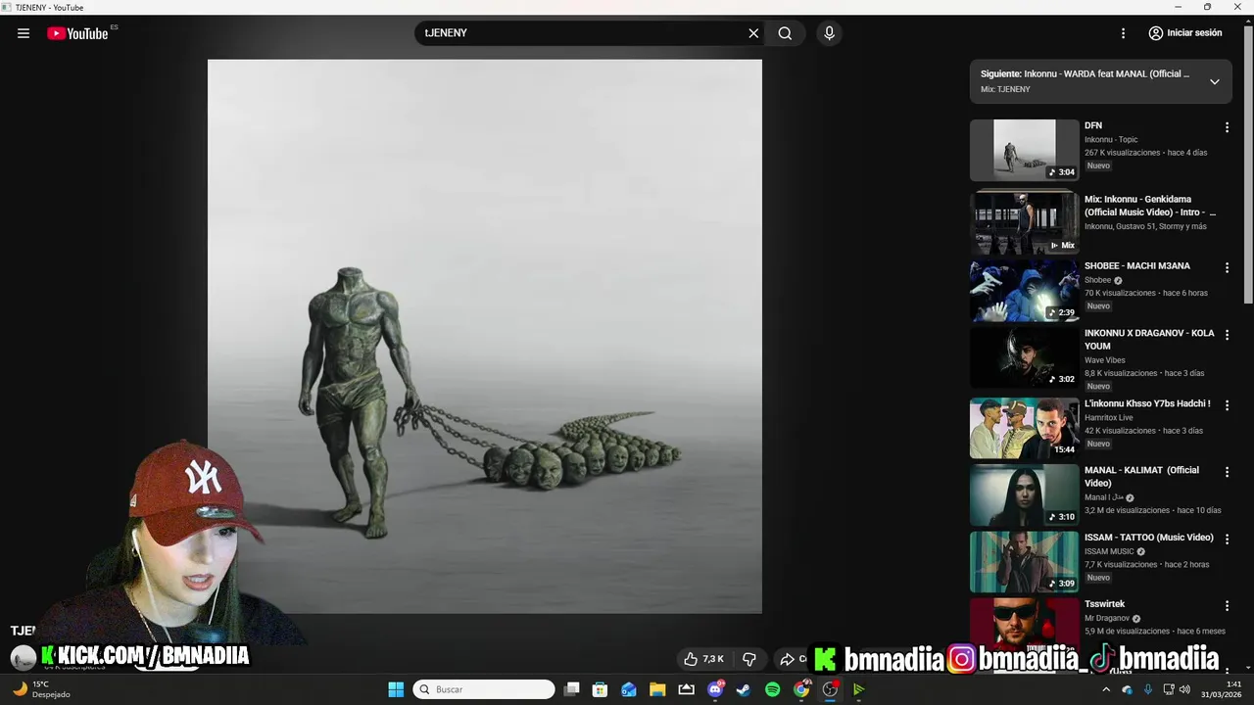Image resolution: width=1254 pixels, height=705 pixels.
Task: Open the Mix Inkonnu Genkidama thumbnail
Action: coord(1024,223)
